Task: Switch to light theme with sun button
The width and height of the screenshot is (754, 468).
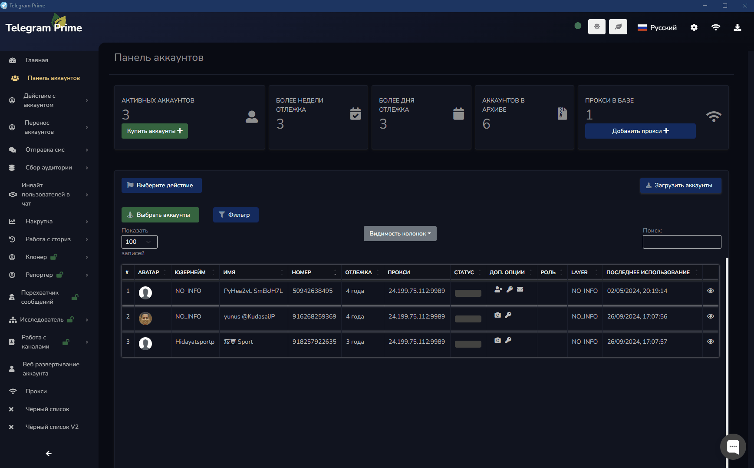Action: pyautogui.click(x=596, y=27)
